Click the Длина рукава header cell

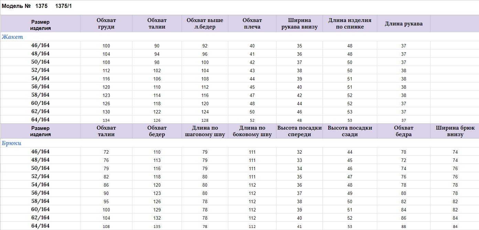[x=404, y=24]
